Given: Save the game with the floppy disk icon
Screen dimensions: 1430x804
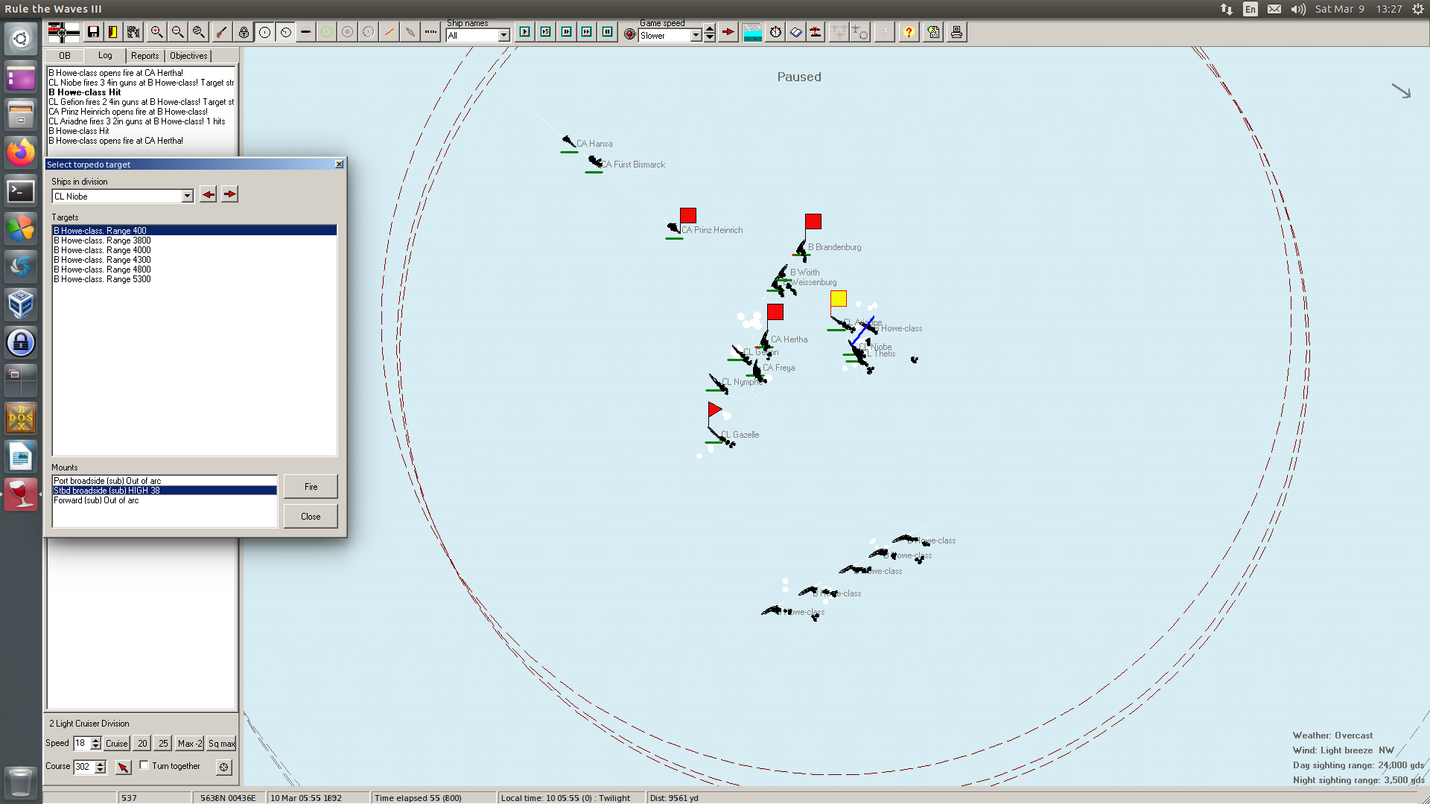Looking at the screenshot, I should pos(93,32).
